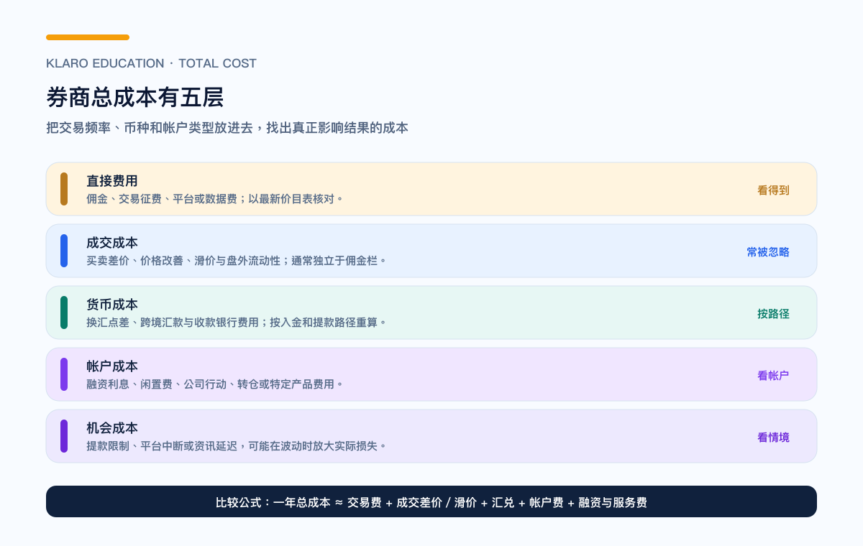Select the 货币成本 card title
The height and width of the screenshot is (546, 863).
pyautogui.click(x=112, y=305)
